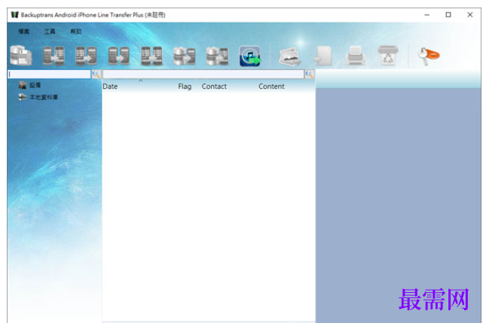Image resolution: width=483 pixels, height=323 pixels.
Task: Click the backup database toolbar icon
Action: pos(20,56)
